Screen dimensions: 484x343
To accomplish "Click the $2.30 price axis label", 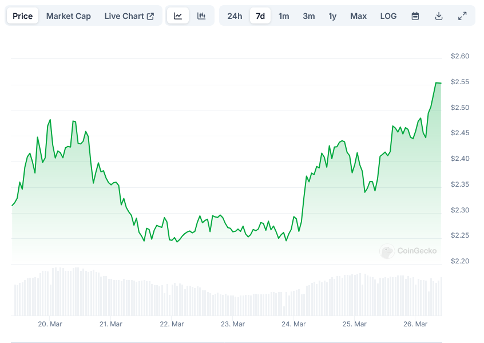I will [460, 210].
